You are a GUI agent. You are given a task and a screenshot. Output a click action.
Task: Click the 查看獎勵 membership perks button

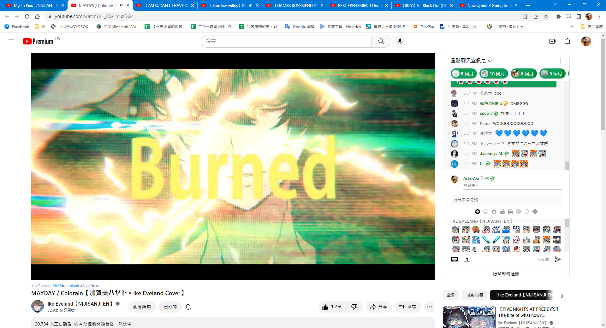142,307
